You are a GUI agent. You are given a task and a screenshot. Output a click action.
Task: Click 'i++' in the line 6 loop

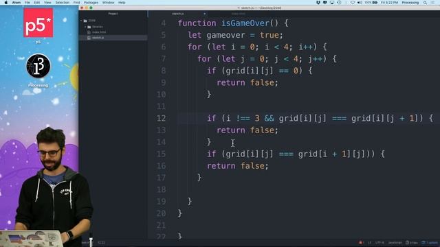click(x=305, y=47)
